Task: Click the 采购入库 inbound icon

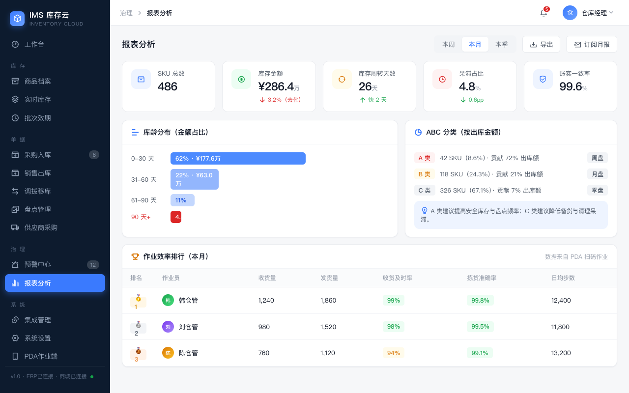Action: point(15,155)
